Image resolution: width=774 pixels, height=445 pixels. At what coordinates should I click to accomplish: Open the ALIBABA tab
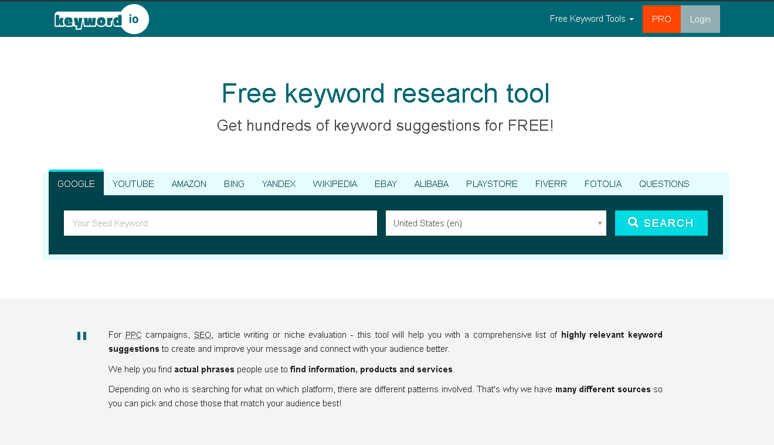(432, 184)
